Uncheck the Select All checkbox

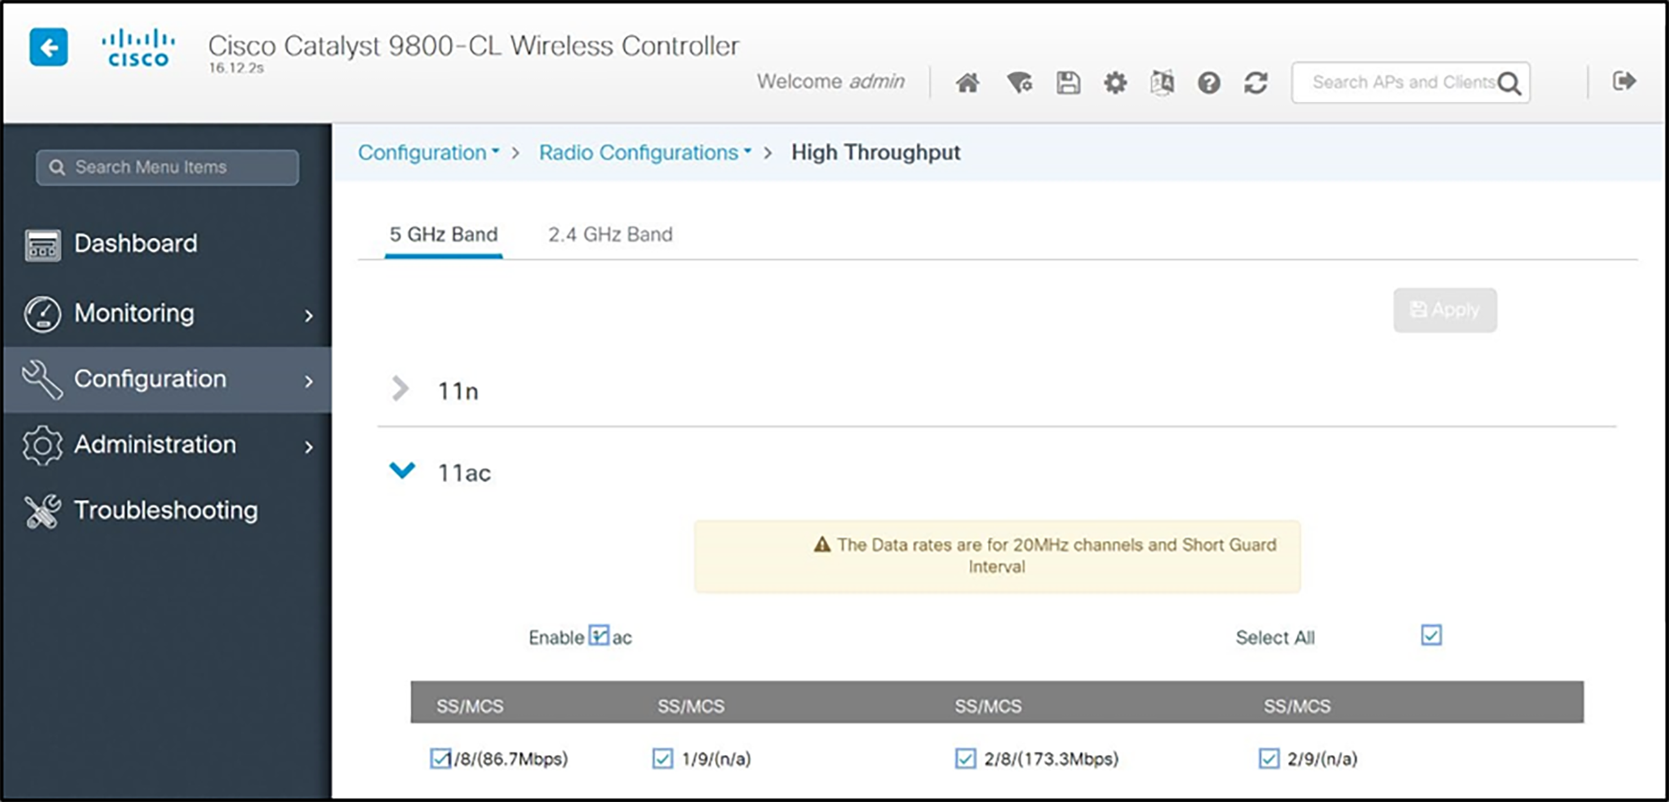tap(1431, 635)
